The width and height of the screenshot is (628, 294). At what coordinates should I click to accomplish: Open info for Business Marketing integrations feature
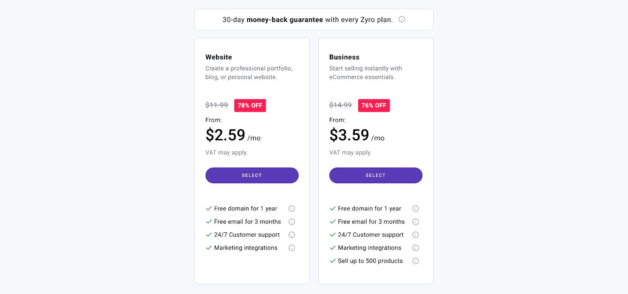416,248
